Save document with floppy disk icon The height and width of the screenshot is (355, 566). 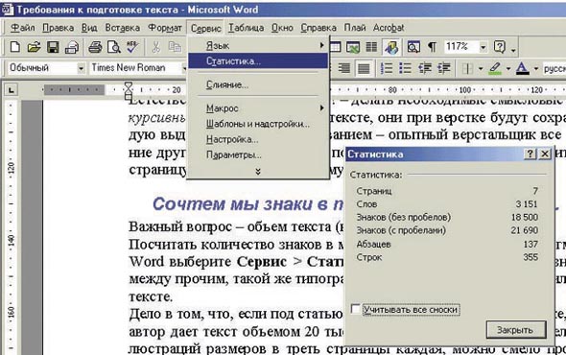pos(53,47)
